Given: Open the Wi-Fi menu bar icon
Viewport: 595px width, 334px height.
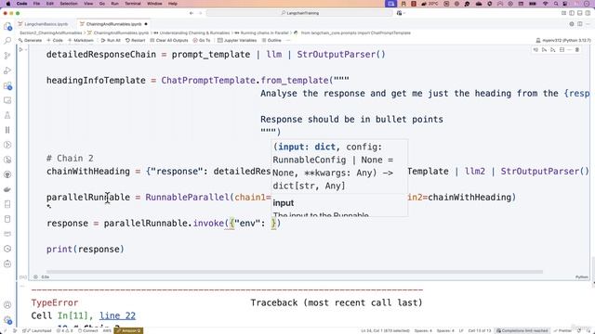Looking at the screenshot, I should pos(546,4).
